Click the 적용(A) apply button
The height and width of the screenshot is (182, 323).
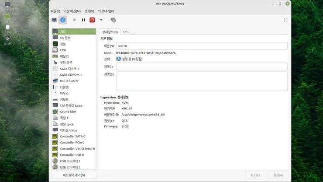pyautogui.click(x=278, y=175)
